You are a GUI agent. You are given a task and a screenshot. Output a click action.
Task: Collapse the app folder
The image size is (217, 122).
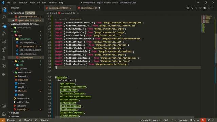20,35
